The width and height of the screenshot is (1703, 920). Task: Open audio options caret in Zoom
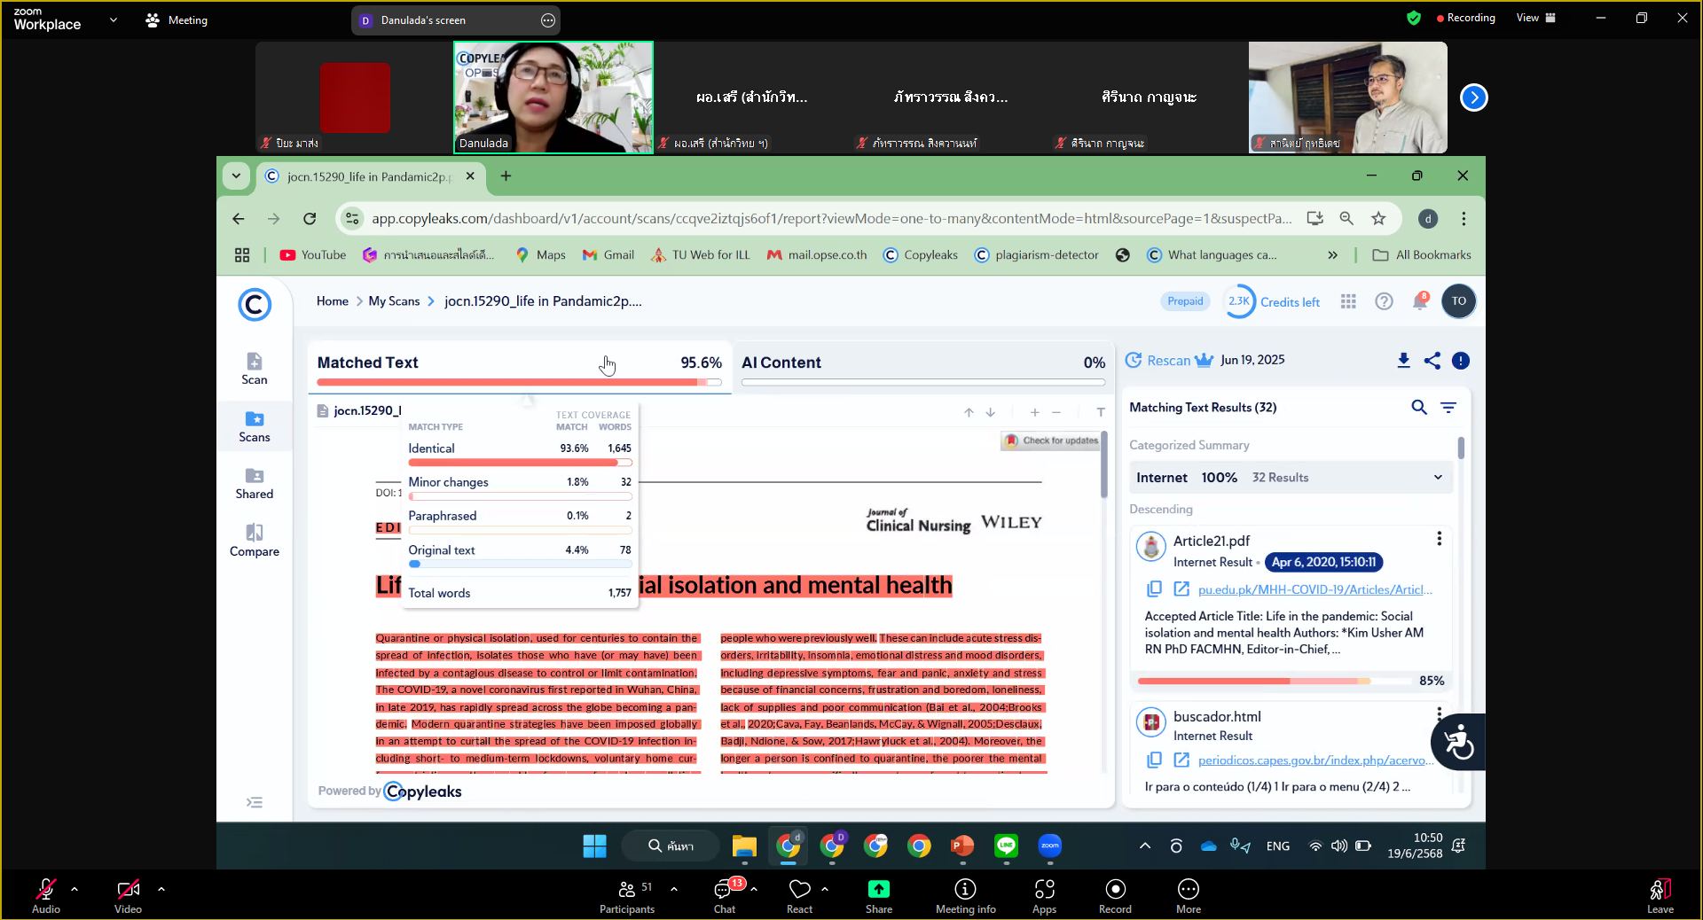click(75, 888)
